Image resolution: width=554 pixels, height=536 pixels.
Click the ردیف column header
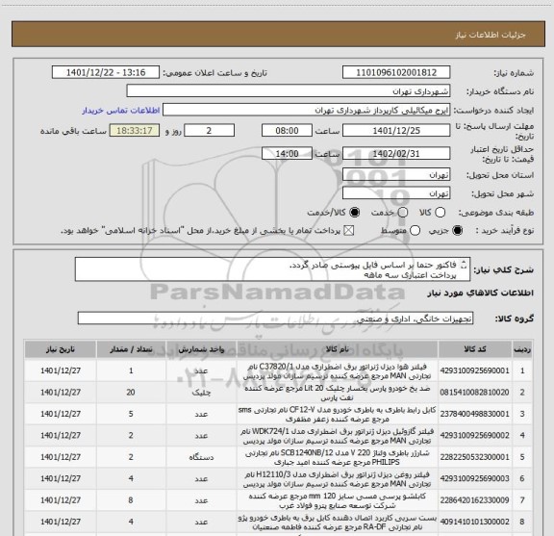click(522, 349)
